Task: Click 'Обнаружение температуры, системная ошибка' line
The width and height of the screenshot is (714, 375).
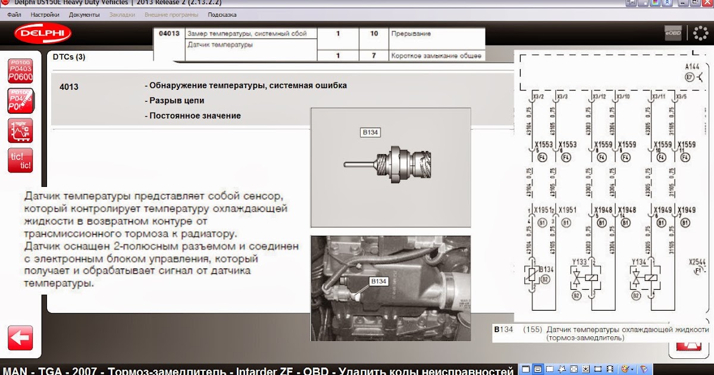Action: point(246,85)
